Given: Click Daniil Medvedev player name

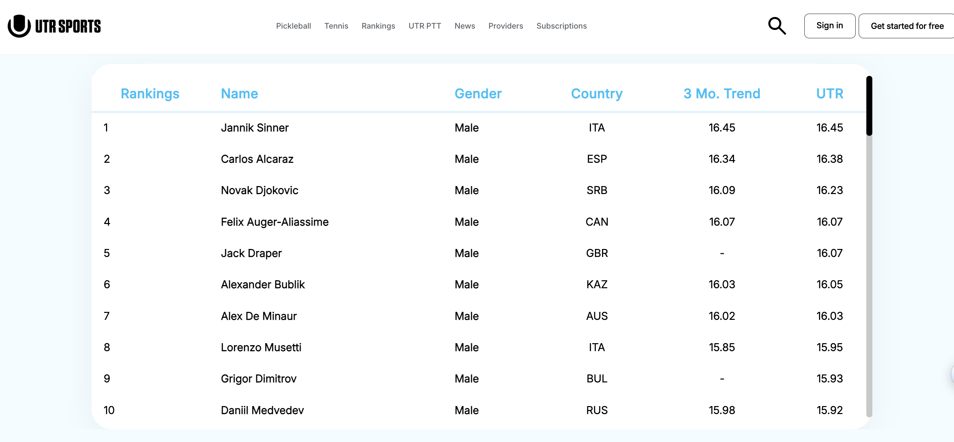Looking at the screenshot, I should point(262,410).
